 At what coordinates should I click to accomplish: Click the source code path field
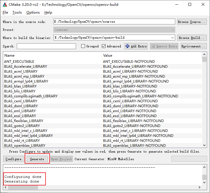tap(114, 22)
